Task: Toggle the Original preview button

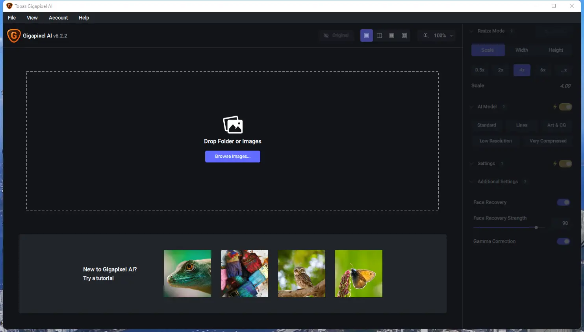Action: (336, 35)
